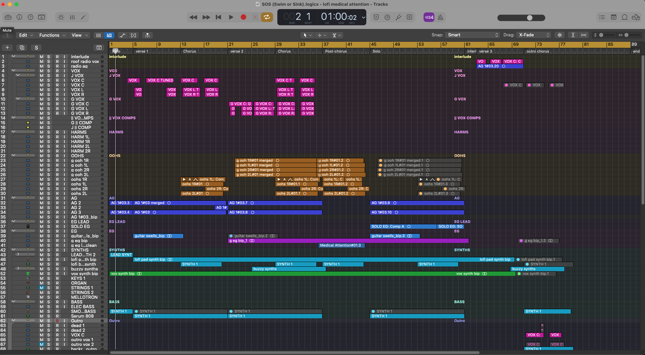This screenshot has width=645, height=355.
Task: Open the List Editors panel
Action: coord(602,17)
